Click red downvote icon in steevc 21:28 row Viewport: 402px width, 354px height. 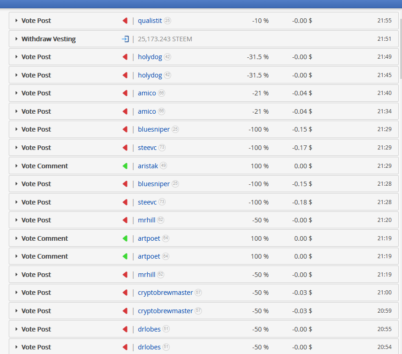pos(125,202)
